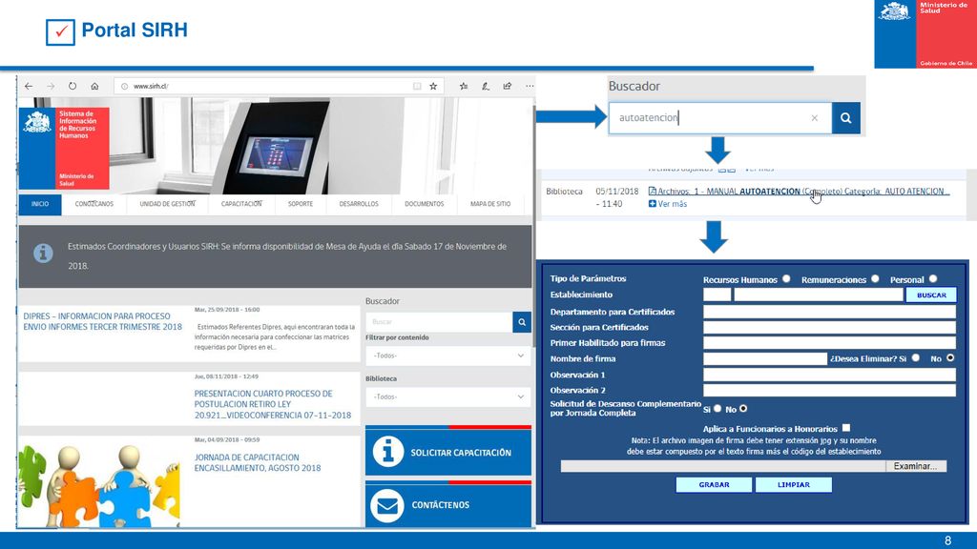Viewport: 977px width, 549px height.
Task: Open the INICIO tab
Action: 40,204
